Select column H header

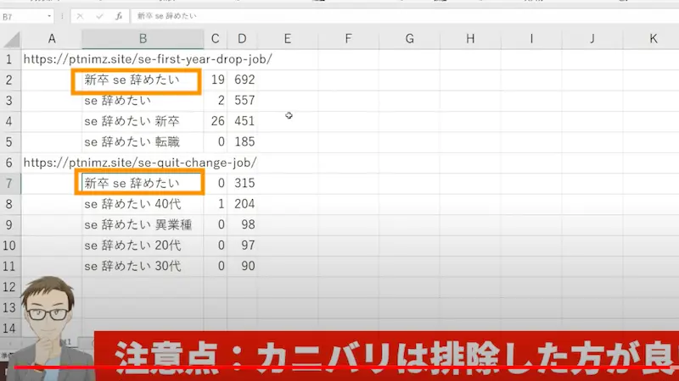tap(470, 39)
